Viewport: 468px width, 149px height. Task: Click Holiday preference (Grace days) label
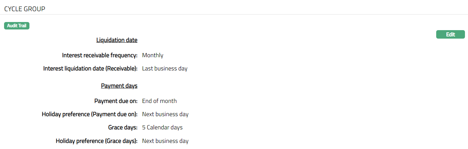96,141
